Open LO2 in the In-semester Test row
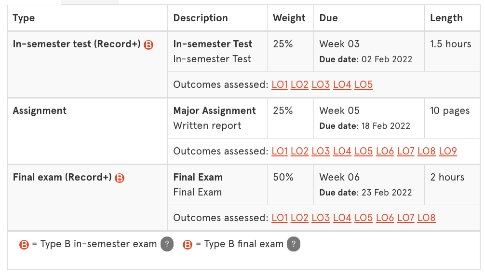 [x=299, y=84]
